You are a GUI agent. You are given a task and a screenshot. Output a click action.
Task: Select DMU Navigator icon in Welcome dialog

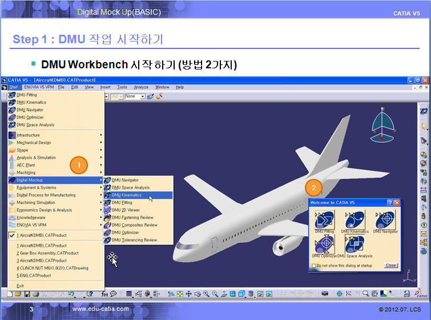(385, 220)
